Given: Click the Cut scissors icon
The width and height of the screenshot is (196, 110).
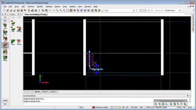Looking at the screenshot, I should 39,10.
